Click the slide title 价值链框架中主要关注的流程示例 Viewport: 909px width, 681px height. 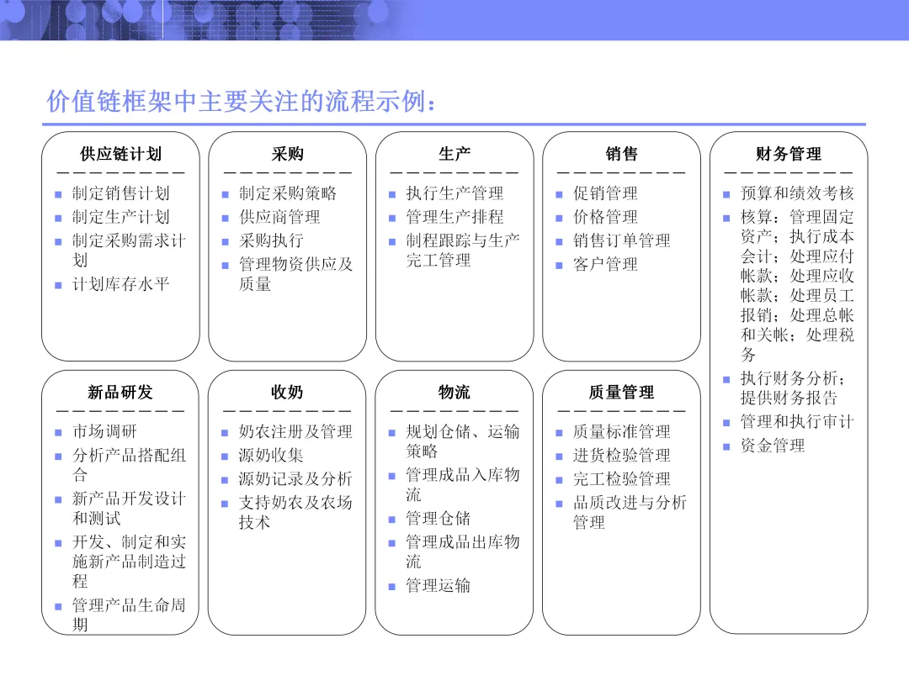click(x=240, y=102)
